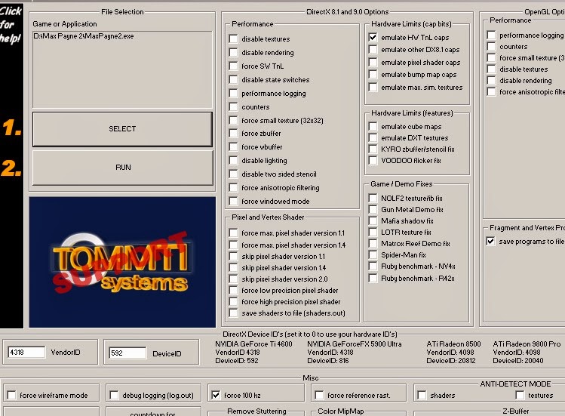Check 'emulate pixel shader caps'

(373, 62)
